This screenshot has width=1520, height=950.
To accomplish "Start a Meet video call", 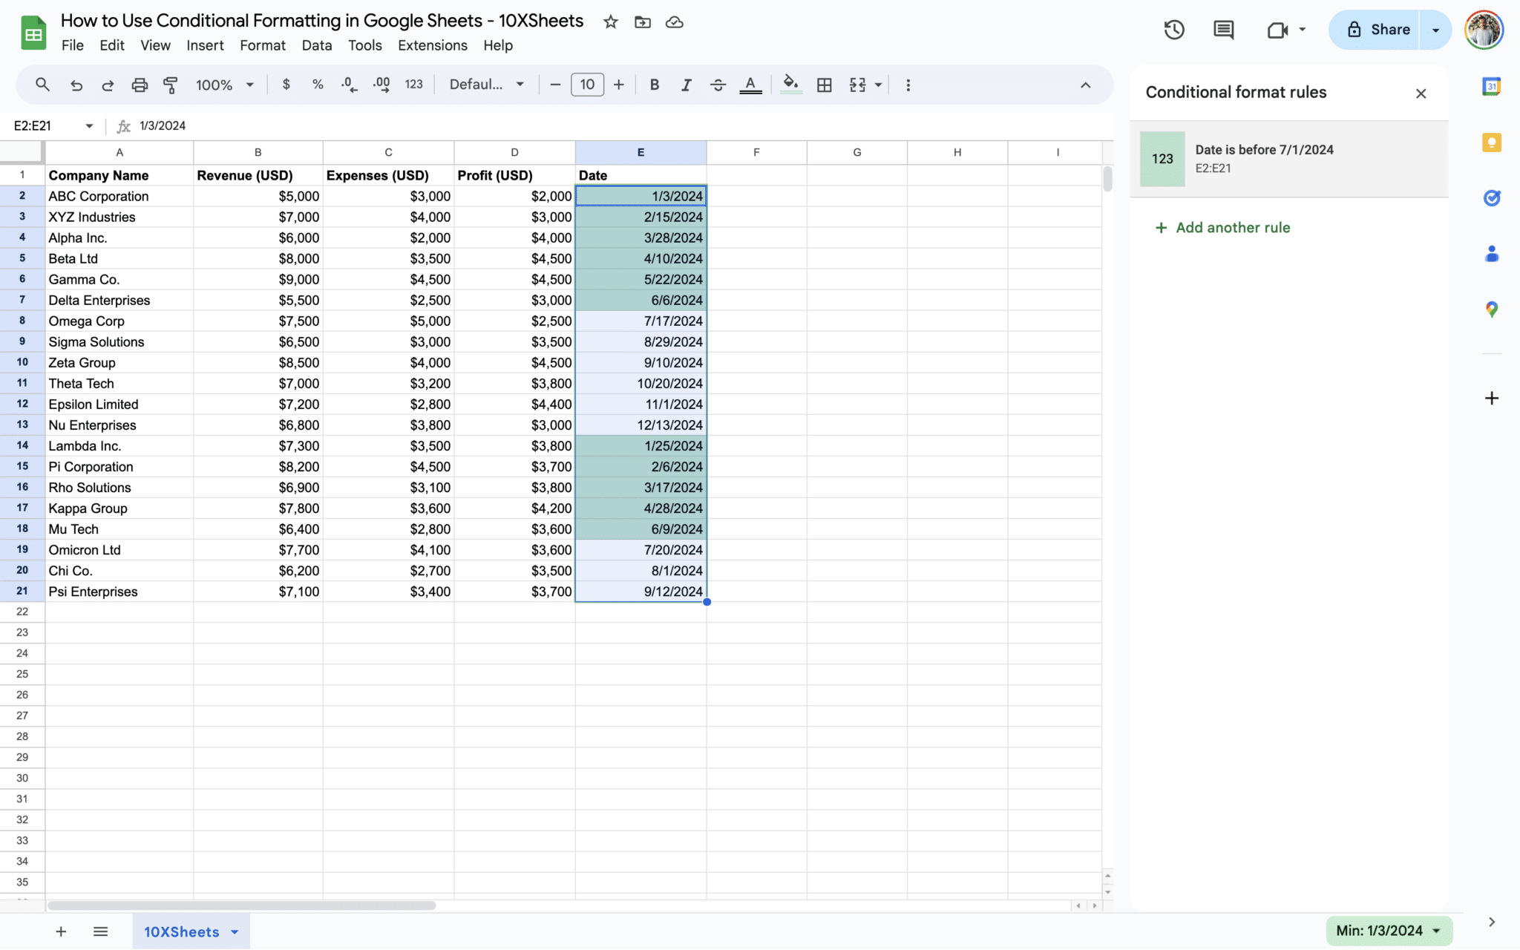I will pos(1278,30).
